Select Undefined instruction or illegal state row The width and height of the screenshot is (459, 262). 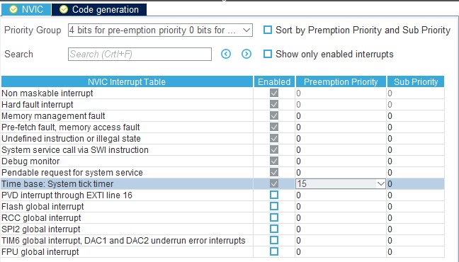click(x=222, y=139)
